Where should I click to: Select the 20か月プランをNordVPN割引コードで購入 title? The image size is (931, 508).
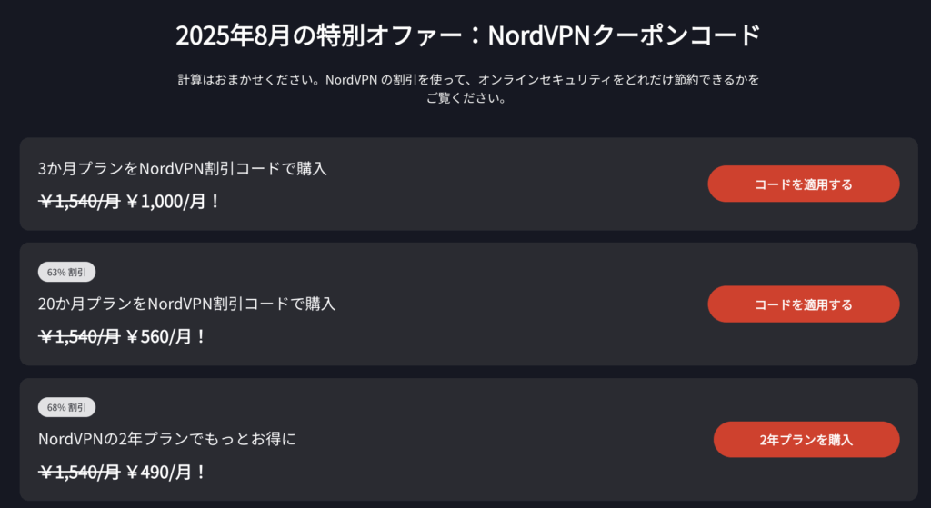coord(186,304)
